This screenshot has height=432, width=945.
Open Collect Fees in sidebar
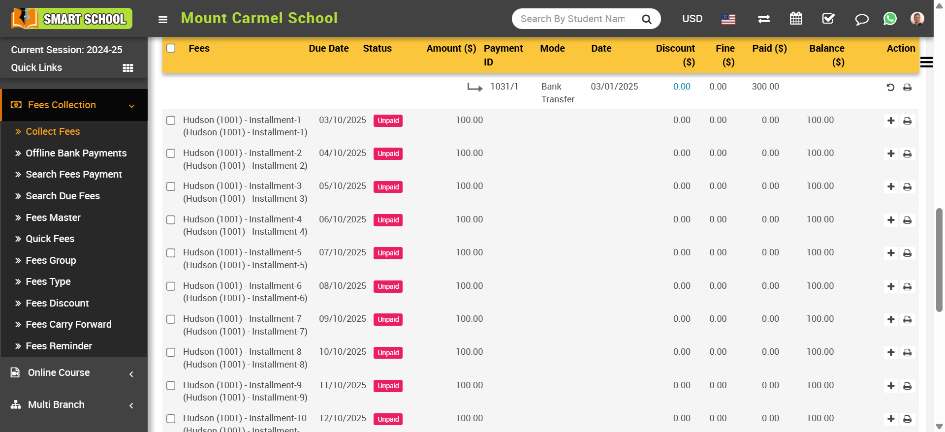[53, 131]
